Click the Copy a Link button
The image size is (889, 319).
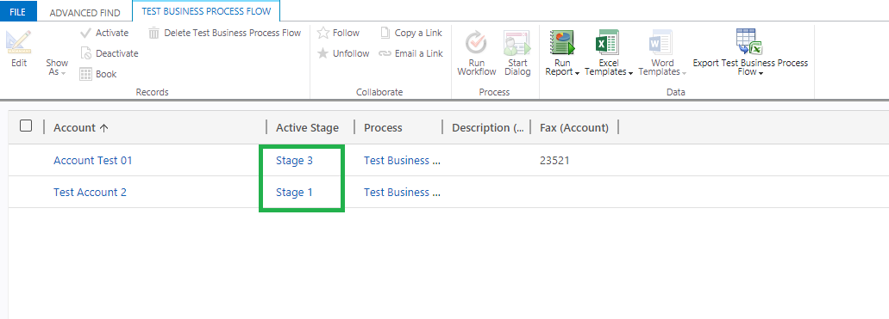click(x=411, y=33)
